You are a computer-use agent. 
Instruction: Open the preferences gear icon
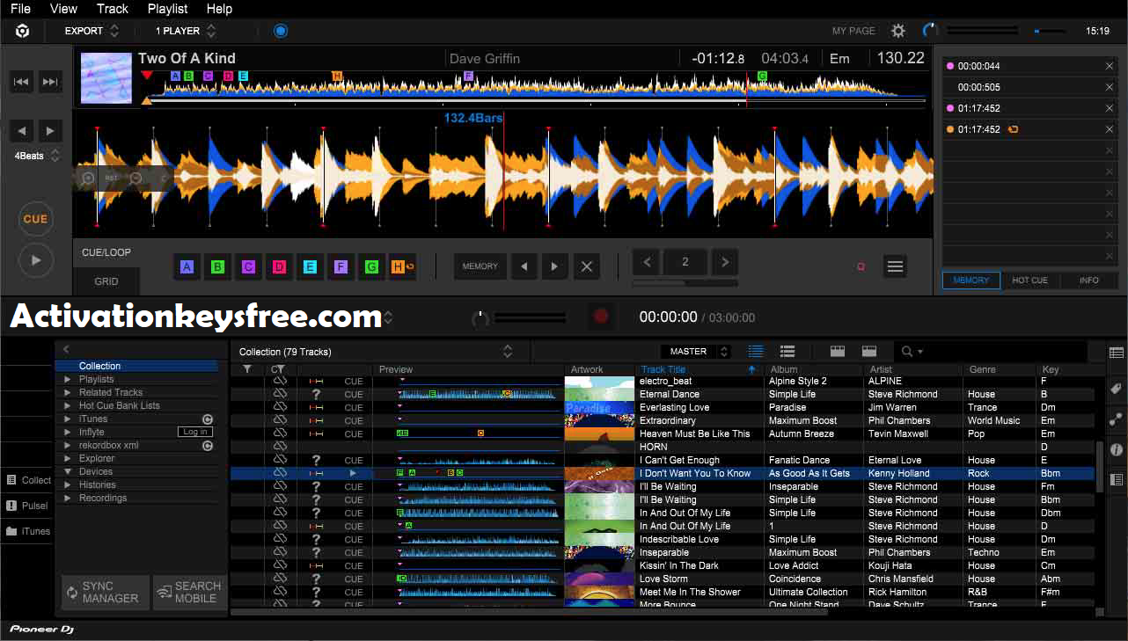[898, 31]
